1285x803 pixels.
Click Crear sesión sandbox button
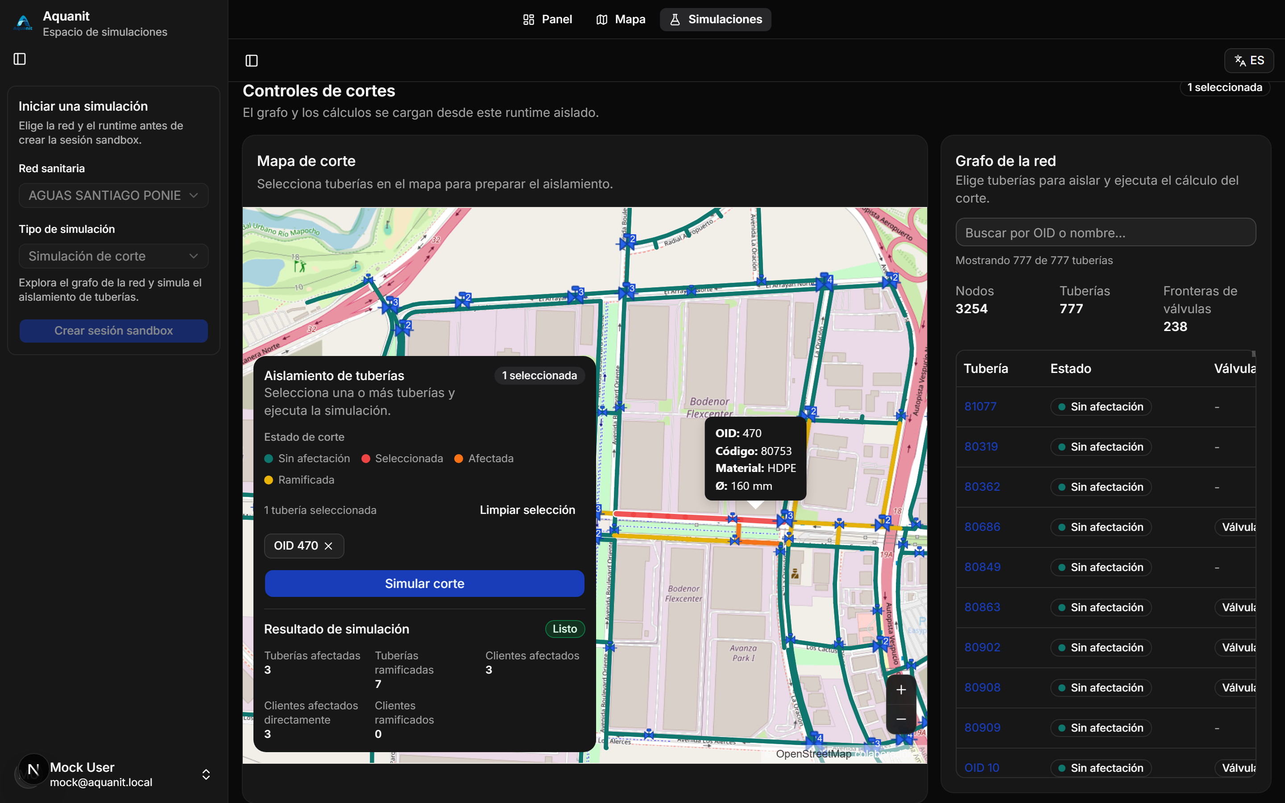tap(114, 330)
